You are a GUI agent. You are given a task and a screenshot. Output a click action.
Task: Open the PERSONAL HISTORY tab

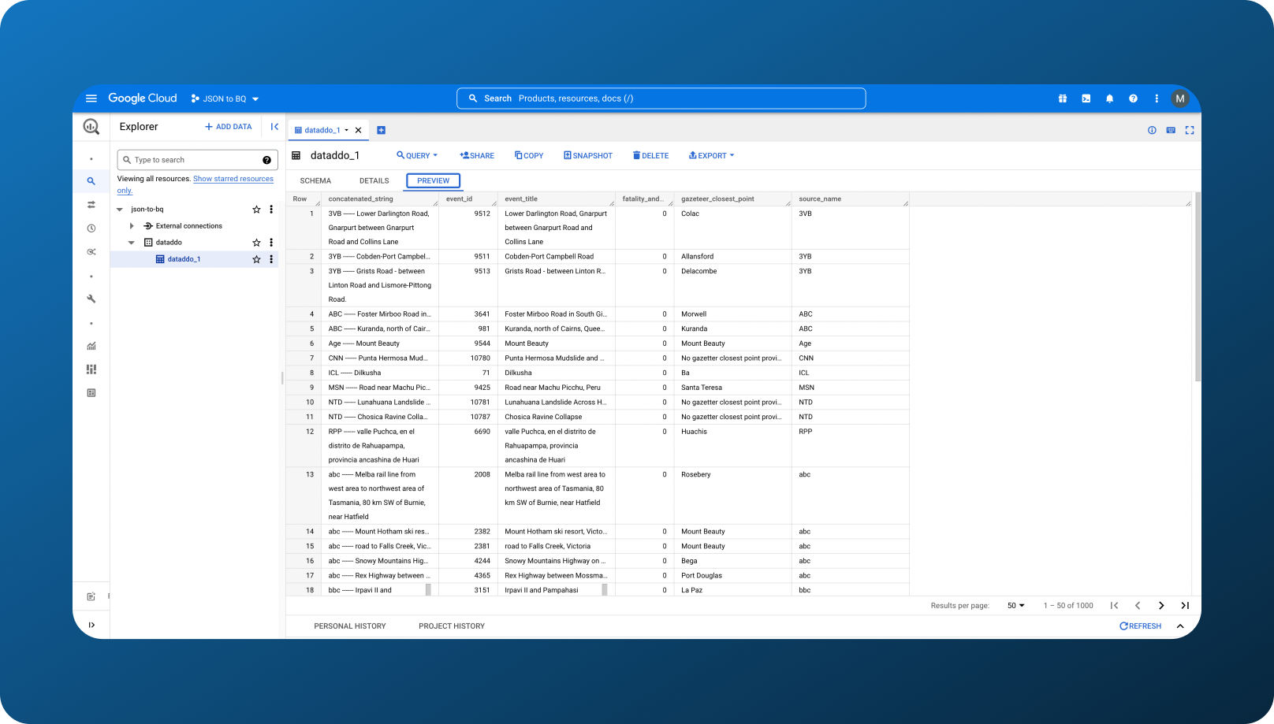coord(350,626)
